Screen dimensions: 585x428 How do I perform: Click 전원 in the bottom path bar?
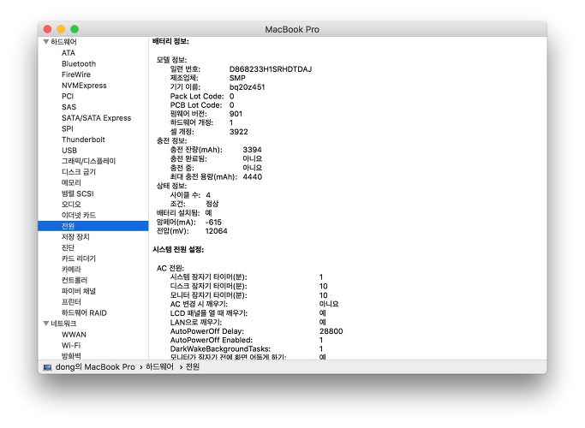point(193,367)
